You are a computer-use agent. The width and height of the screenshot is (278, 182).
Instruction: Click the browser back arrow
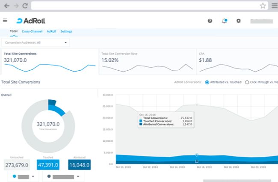(6, 6)
